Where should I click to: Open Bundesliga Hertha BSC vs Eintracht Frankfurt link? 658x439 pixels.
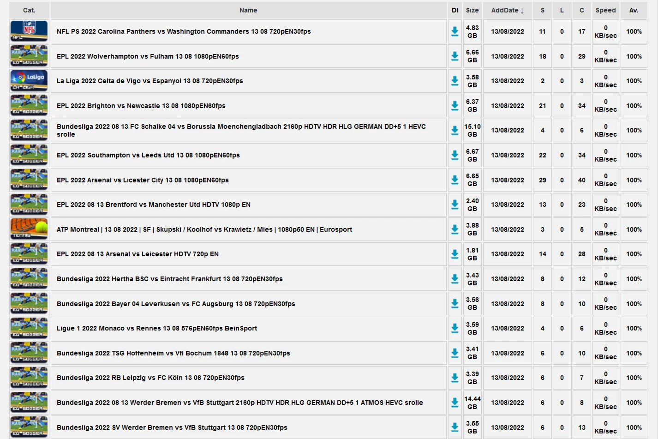click(170, 279)
